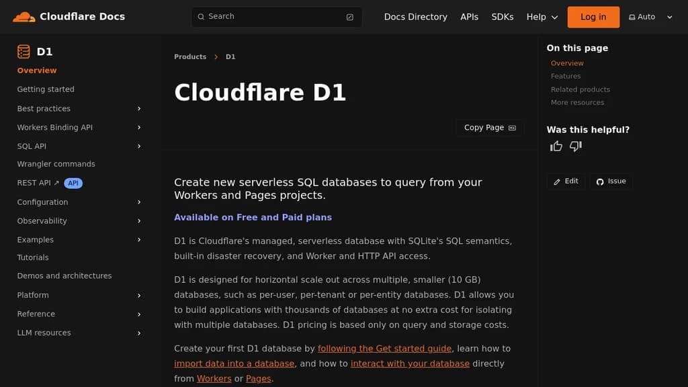Click the thumbs up helpful icon
This screenshot has width=688, height=387.
(x=556, y=146)
